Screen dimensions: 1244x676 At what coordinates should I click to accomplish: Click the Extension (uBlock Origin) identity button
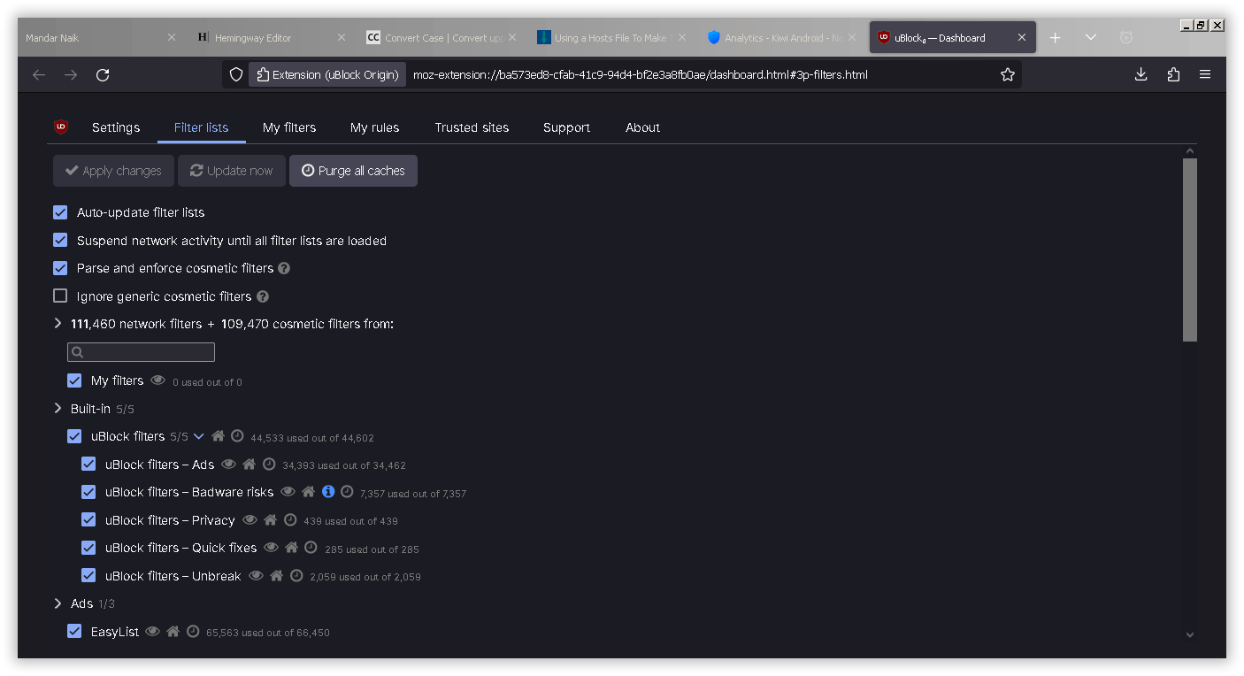pos(326,75)
